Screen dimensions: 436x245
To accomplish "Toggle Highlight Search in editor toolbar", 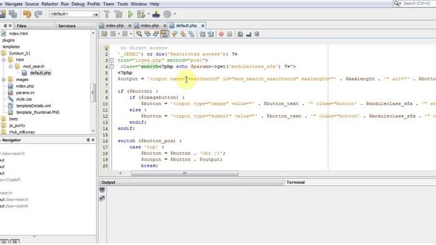I will 164,34.
